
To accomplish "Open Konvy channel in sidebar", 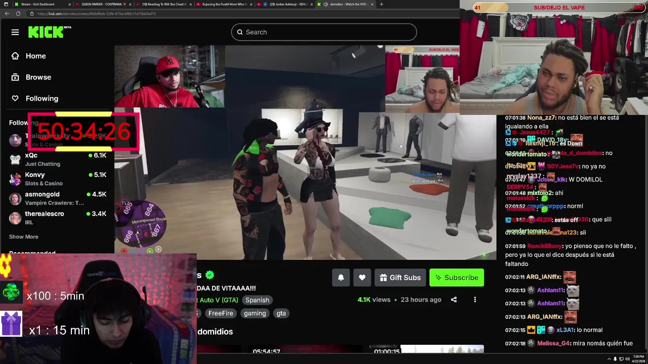I will click(x=58, y=179).
